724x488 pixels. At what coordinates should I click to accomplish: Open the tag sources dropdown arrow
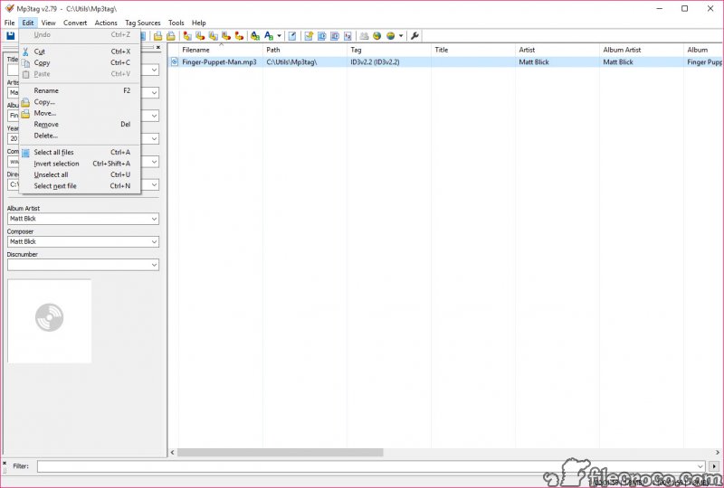[x=401, y=35]
